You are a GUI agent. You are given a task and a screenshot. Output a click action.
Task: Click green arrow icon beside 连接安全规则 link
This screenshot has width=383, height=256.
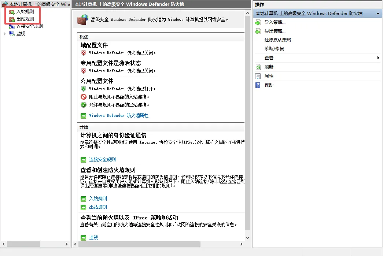84,160
